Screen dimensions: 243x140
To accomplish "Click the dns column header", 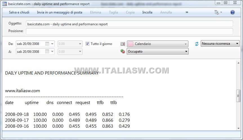I will (50, 103).
